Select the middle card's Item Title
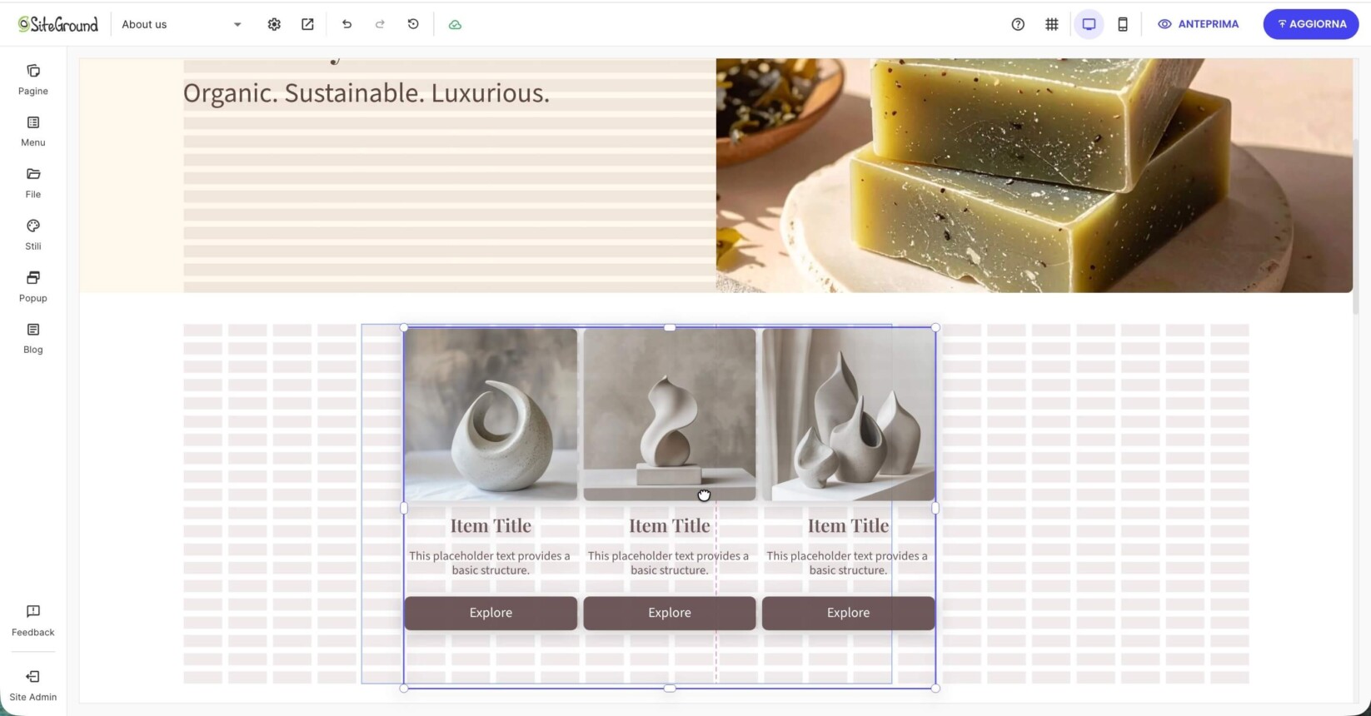 click(x=670, y=525)
